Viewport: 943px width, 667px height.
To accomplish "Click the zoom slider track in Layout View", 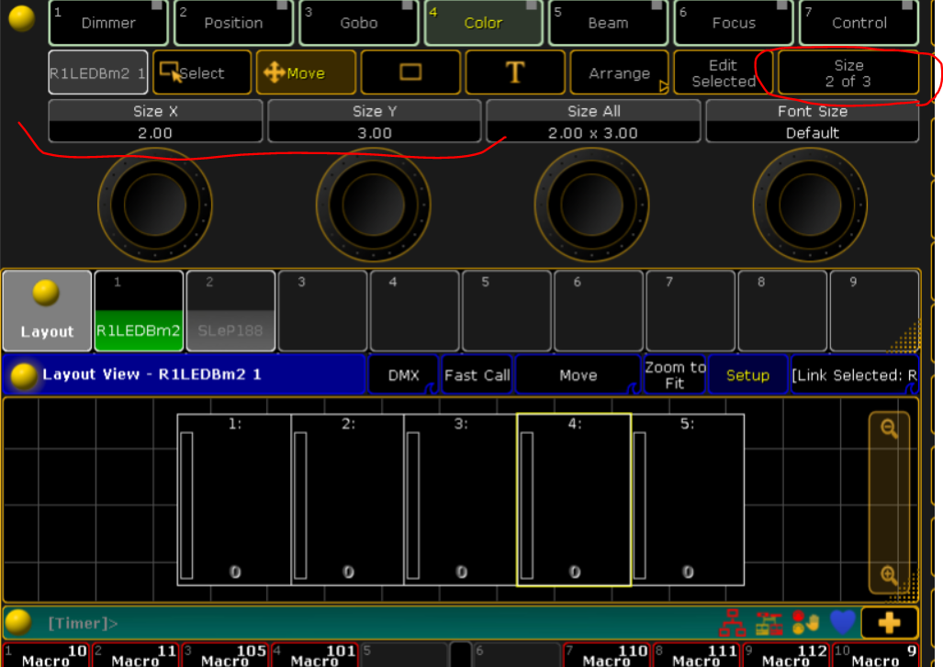I will pyautogui.click(x=889, y=502).
